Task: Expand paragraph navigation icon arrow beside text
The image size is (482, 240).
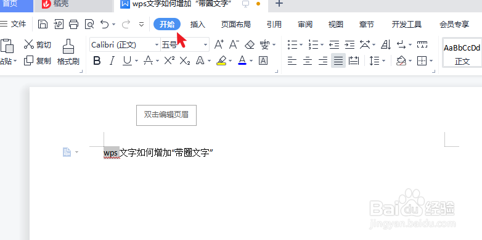Action: coord(76,152)
